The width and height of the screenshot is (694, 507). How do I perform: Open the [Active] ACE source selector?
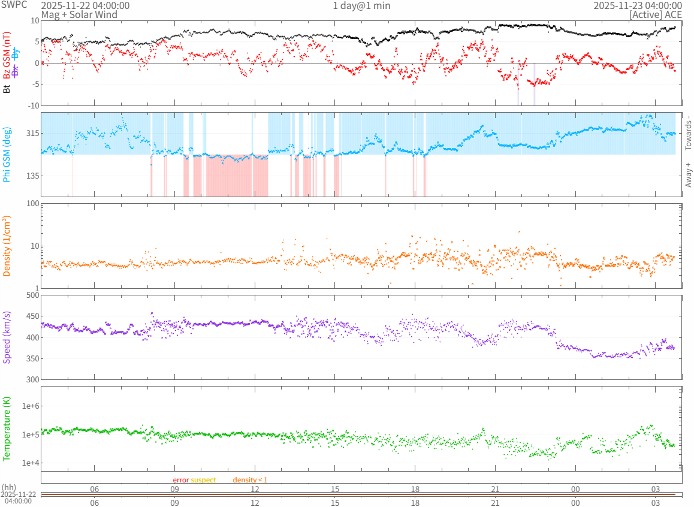pos(656,14)
